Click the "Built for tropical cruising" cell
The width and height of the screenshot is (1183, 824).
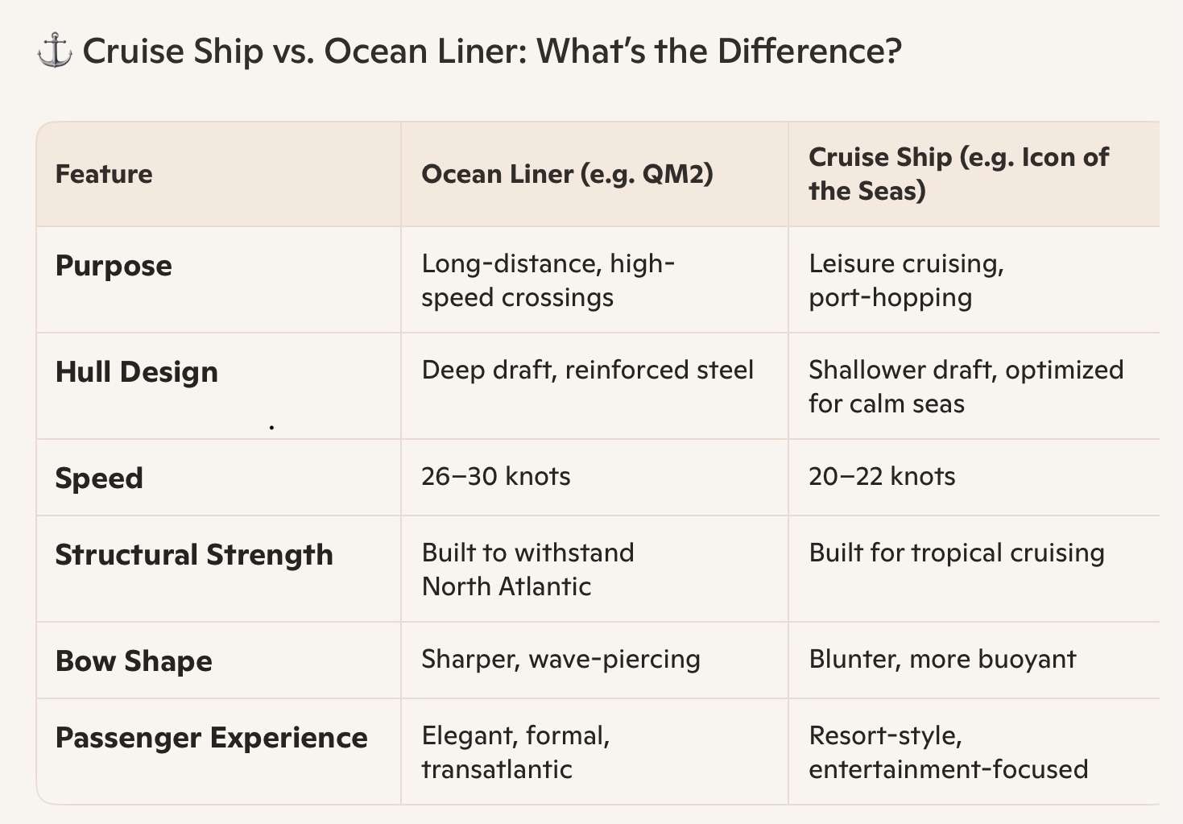956,553
